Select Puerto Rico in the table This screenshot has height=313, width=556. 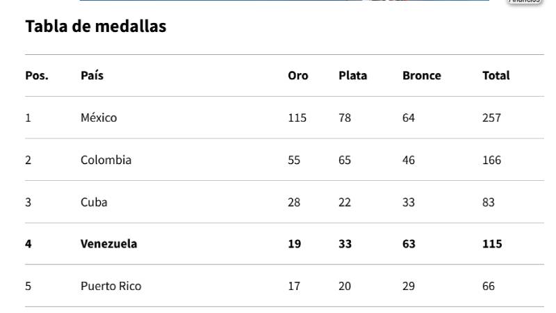coord(111,286)
